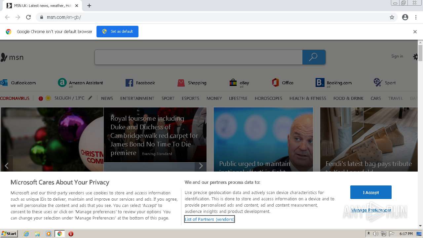Open the Outlook.com shortcut
423x238 pixels.
pyautogui.click(x=18, y=83)
